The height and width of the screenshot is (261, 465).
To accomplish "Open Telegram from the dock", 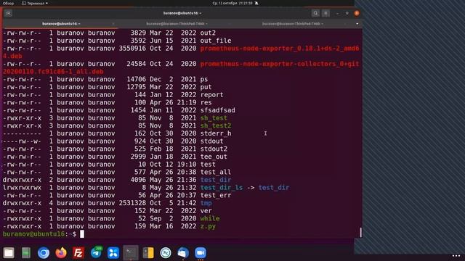I will [96, 253].
